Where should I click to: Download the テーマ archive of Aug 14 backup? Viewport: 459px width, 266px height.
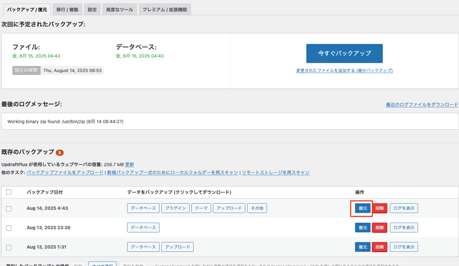point(201,208)
